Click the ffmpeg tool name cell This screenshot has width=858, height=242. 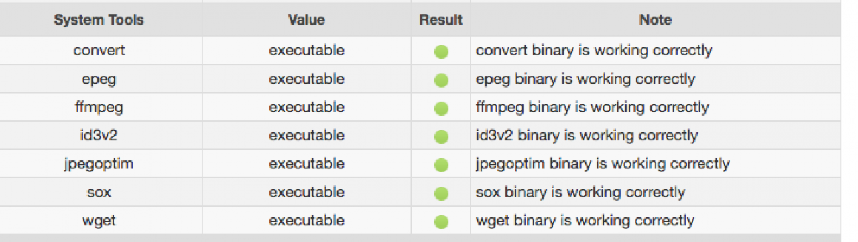point(99,107)
